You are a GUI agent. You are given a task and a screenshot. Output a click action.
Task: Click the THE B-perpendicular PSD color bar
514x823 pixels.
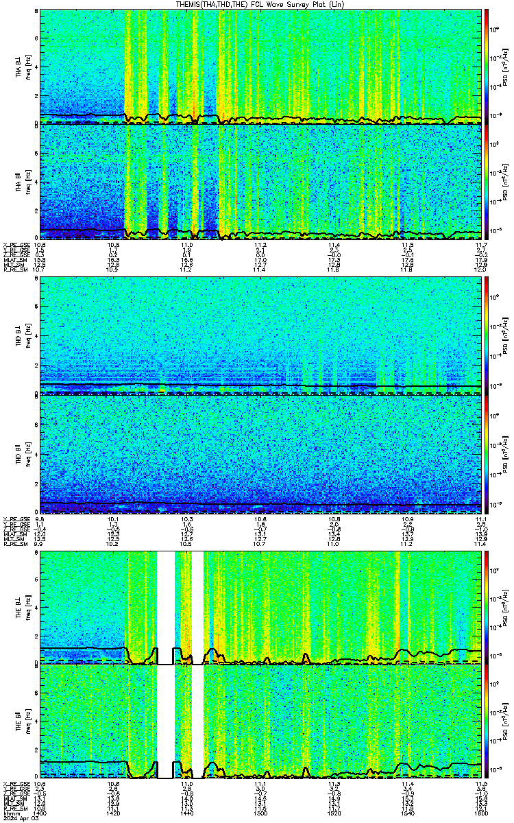(x=487, y=606)
